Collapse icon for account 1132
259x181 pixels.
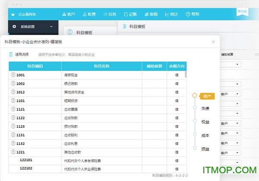[x=13, y=143]
